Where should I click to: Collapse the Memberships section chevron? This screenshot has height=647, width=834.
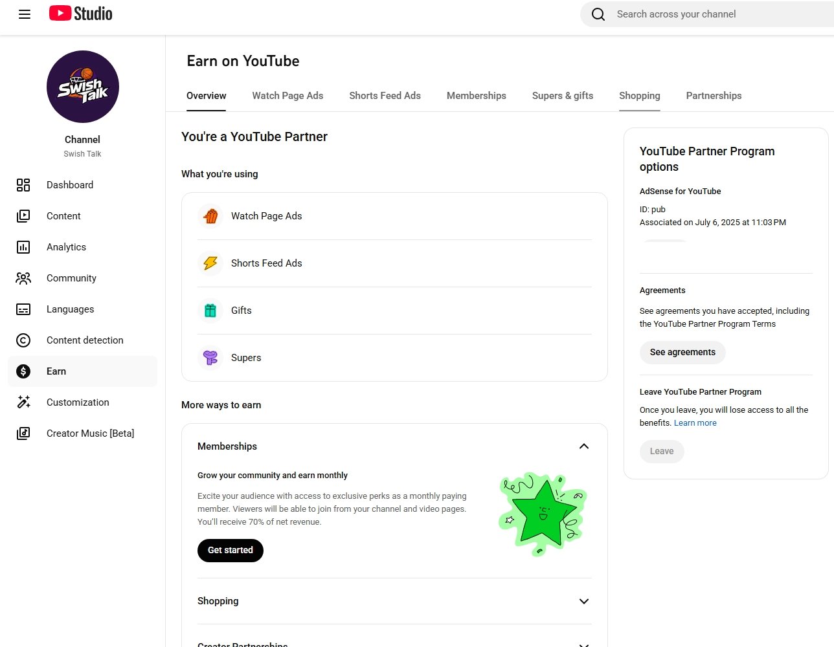click(583, 446)
